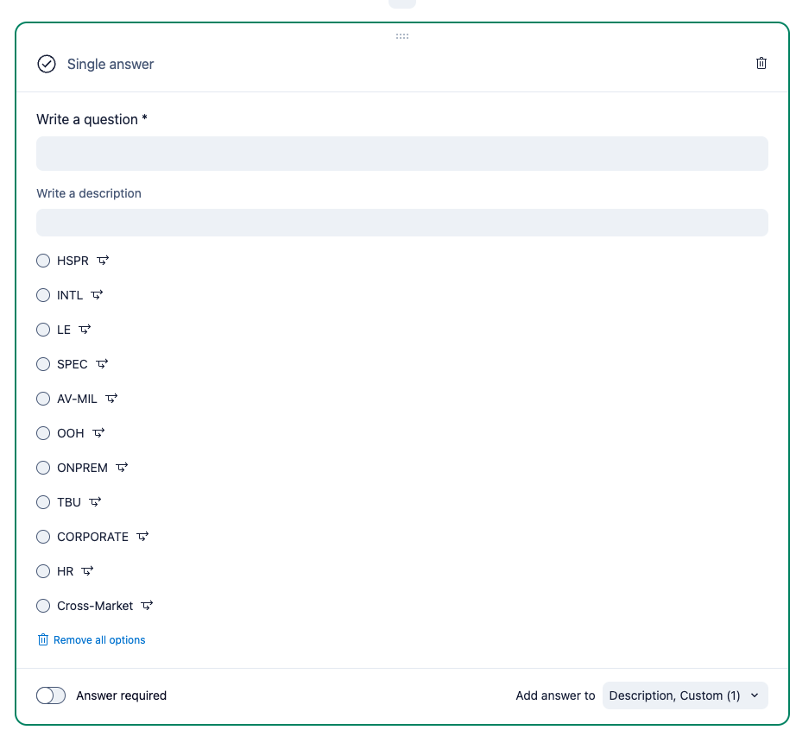This screenshot has height=730, width=796.
Task: Click the branching arrow icon beside HSPR
Action: [103, 261]
